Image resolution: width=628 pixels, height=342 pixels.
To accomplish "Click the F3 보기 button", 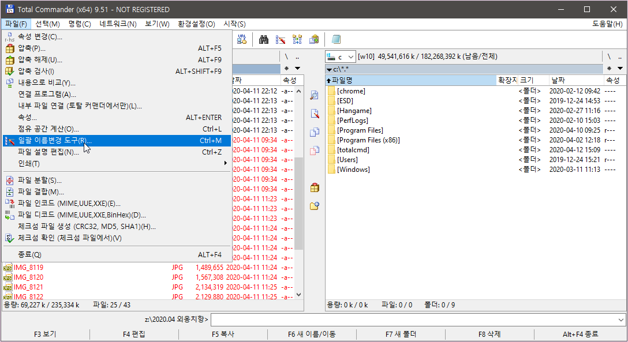I will (x=45, y=334).
